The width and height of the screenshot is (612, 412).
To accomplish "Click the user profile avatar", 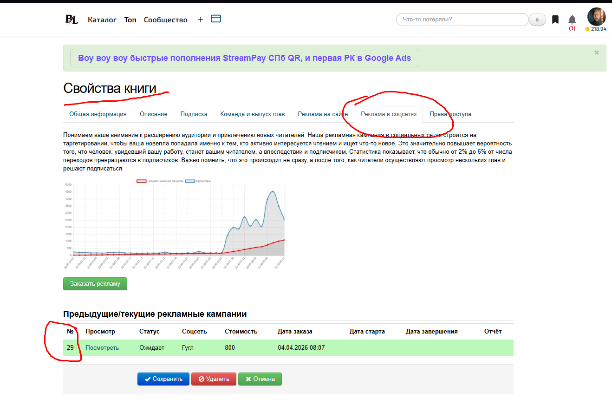I will (596, 17).
